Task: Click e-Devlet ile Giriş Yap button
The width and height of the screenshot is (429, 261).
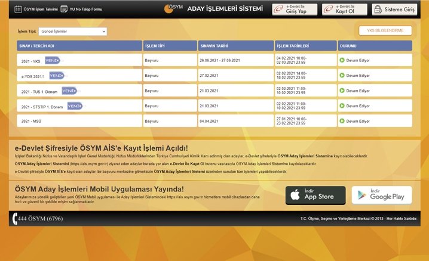Action: click(x=295, y=10)
